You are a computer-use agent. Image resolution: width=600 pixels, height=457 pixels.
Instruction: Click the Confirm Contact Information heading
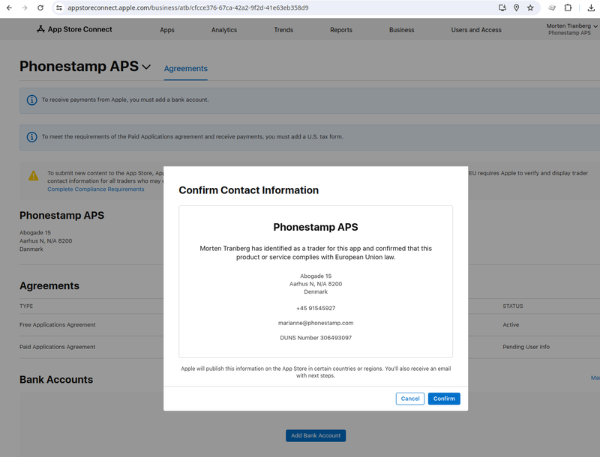click(249, 190)
